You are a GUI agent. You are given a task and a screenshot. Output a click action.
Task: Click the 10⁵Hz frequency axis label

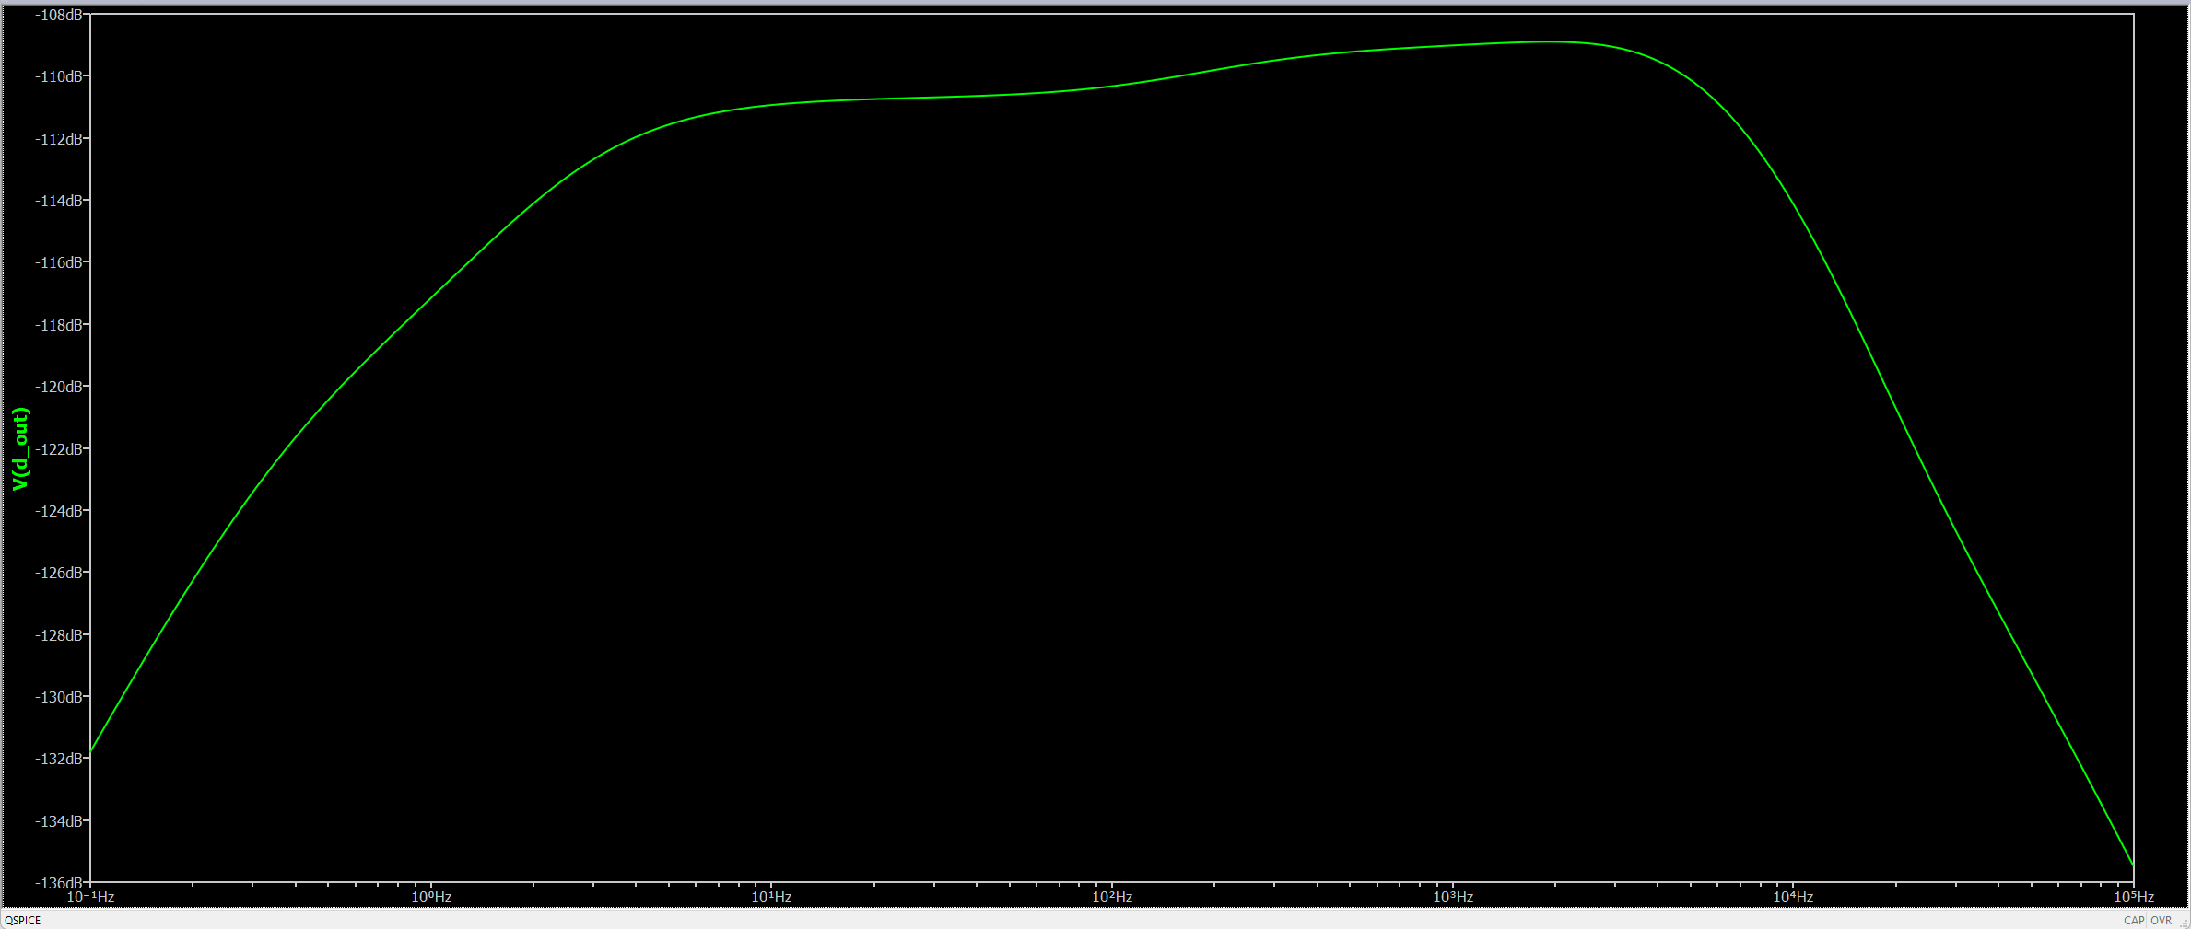(x=2133, y=897)
